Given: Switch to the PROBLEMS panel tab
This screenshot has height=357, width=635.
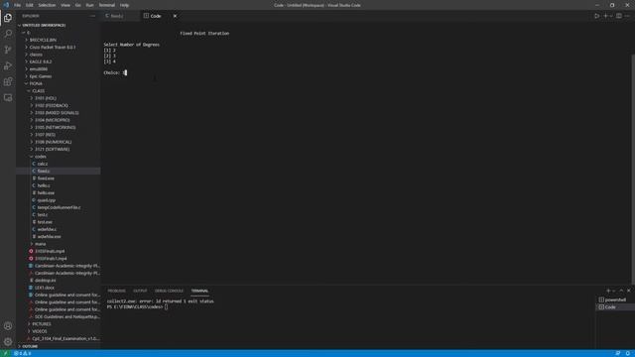Looking at the screenshot, I should (117, 291).
